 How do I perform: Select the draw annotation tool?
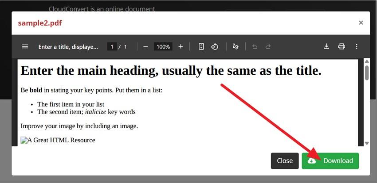236,46
